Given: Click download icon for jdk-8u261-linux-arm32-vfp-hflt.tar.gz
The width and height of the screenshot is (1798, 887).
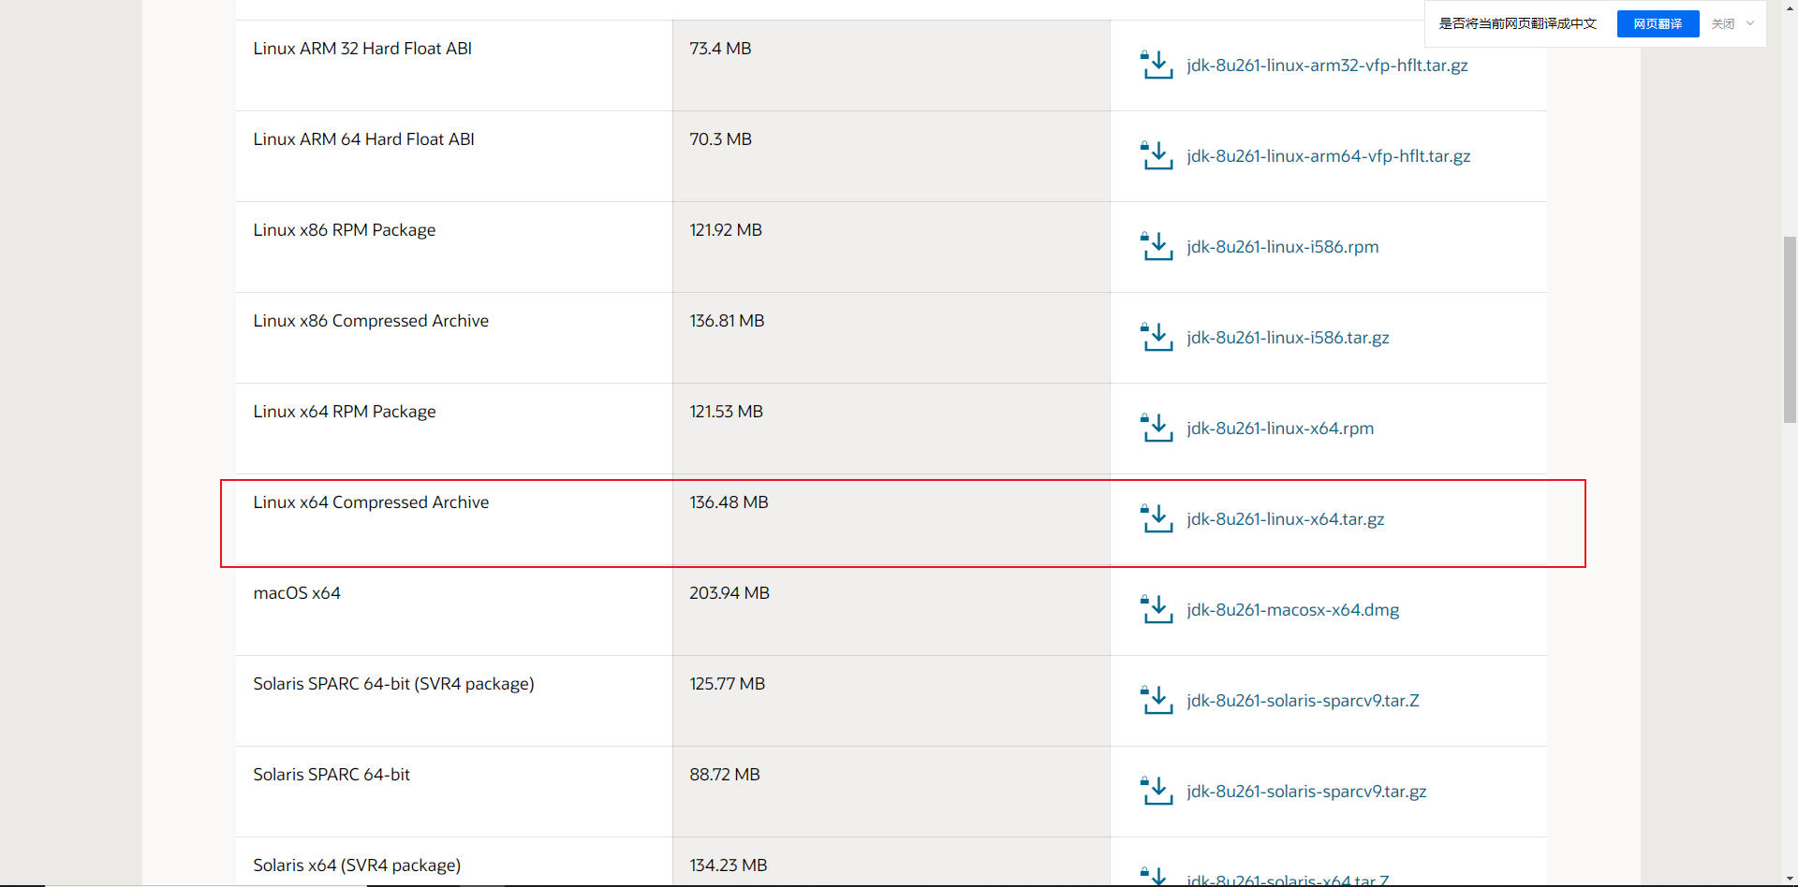Looking at the screenshot, I should pos(1157,65).
